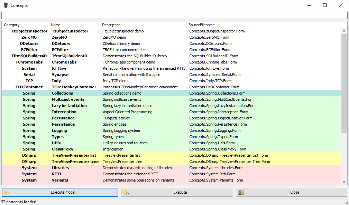The height and width of the screenshot is (205, 349).
Task: Select the Interception name cell
Action: click(x=64, y=112)
